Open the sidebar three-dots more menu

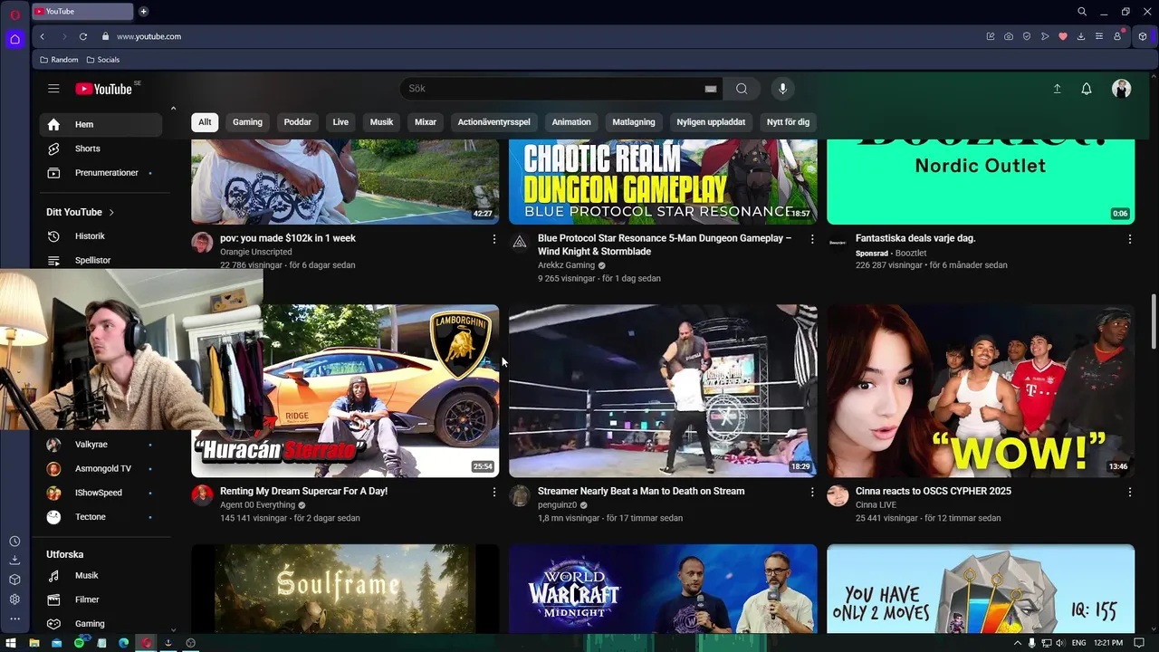point(14,619)
